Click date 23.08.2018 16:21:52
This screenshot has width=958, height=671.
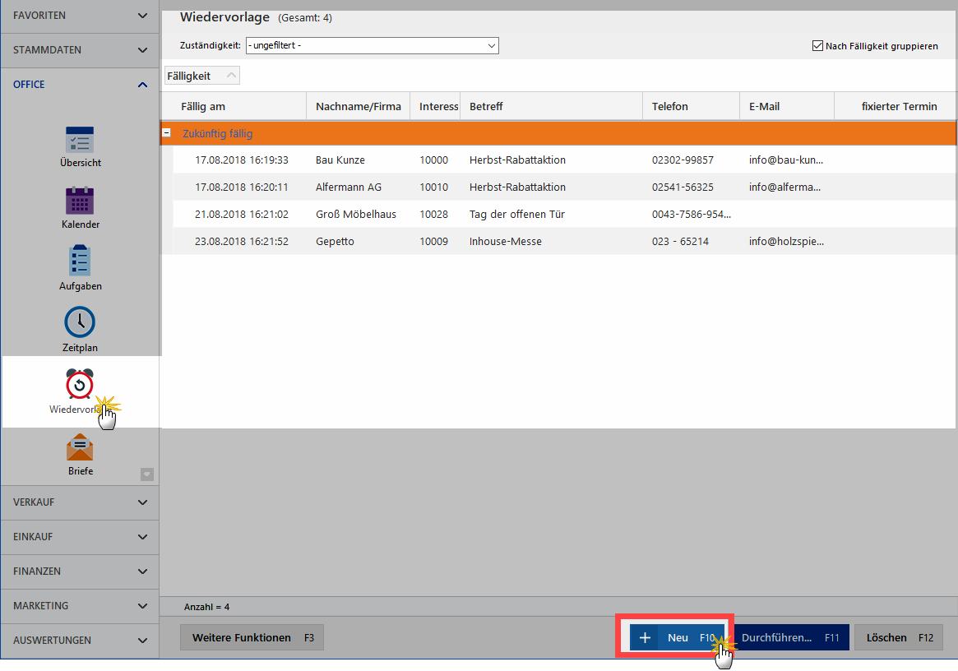tap(241, 242)
